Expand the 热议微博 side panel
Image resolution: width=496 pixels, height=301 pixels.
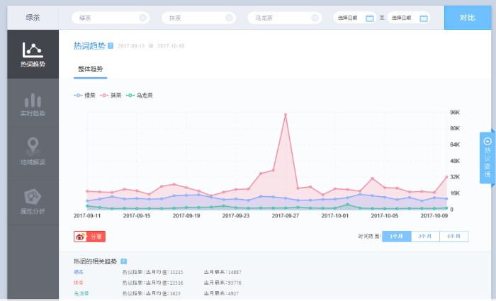click(487, 157)
